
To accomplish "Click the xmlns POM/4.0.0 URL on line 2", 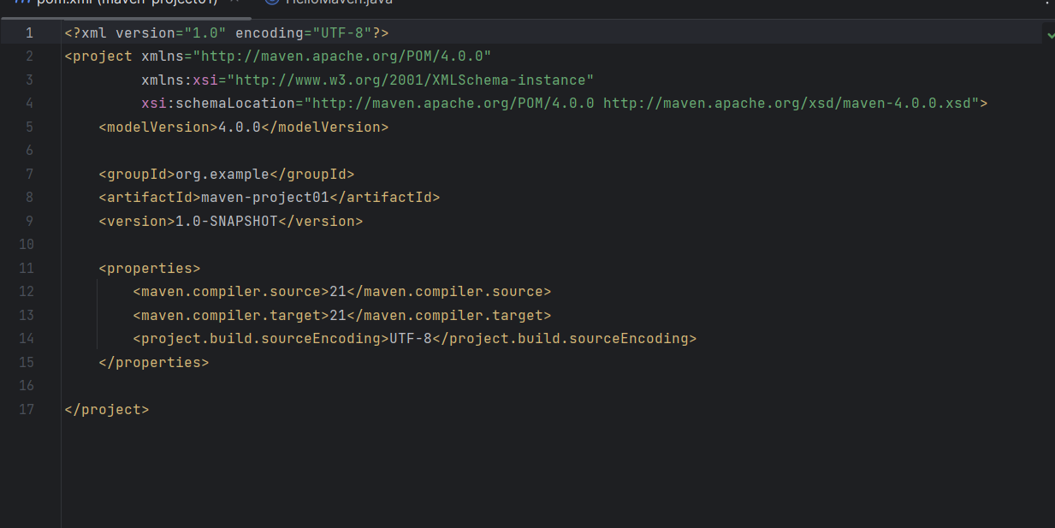I will [x=342, y=56].
